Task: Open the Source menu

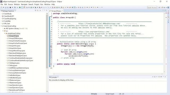Action: click(x=10, y=4)
